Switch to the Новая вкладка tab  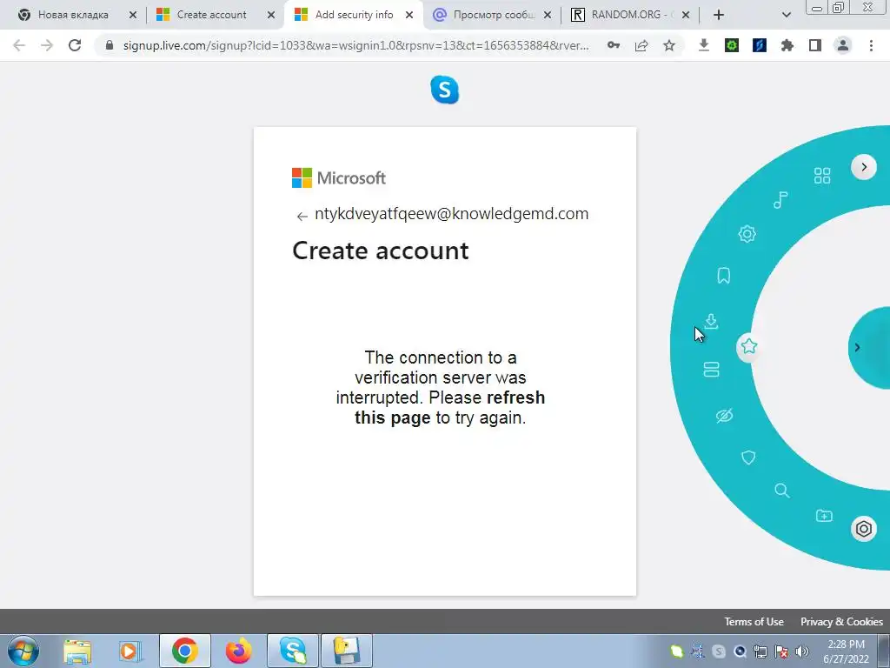[72, 15]
